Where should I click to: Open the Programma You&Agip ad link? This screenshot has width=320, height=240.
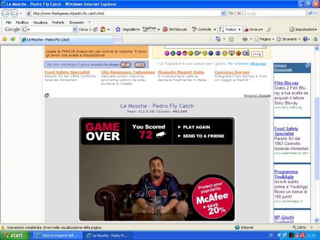click(x=286, y=174)
